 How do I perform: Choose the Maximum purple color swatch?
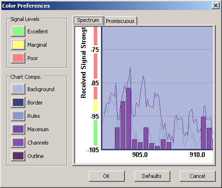point(18,129)
